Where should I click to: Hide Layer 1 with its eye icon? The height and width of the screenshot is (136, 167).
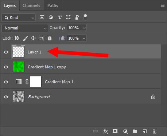(6, 52)
